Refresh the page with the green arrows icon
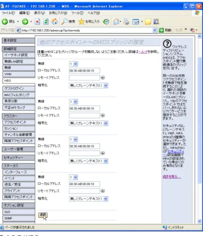This screenshot has height=236, width=203. [x=46, y=21]
